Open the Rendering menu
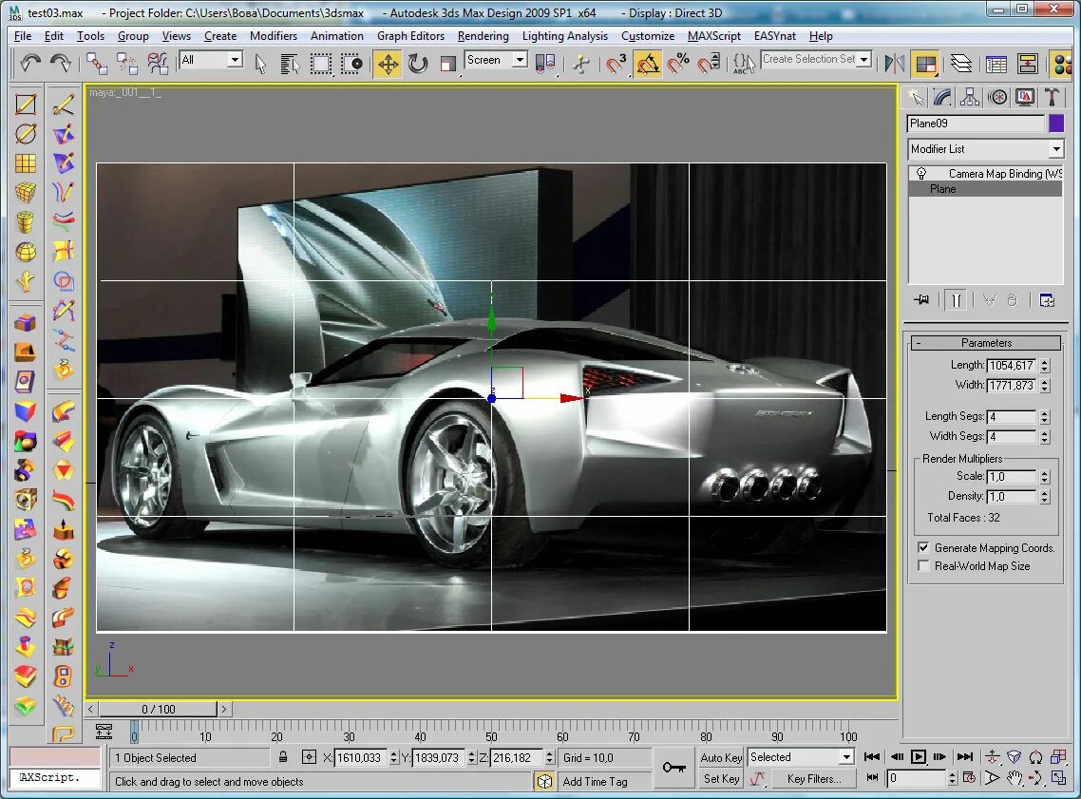The height and width of the screenshot is (799, 1081). tap(484, 36)
